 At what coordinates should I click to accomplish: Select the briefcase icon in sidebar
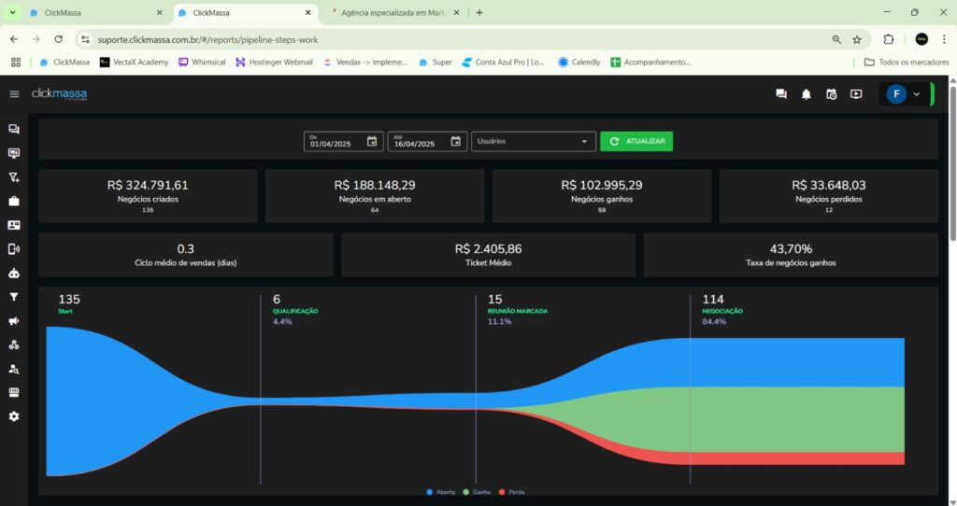tap(14, 201)
